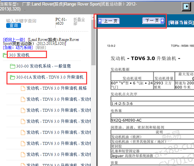Click the row 孔塞和短管固定器
Viewport: 194px width, 166px height.
(x=125, y=151)
